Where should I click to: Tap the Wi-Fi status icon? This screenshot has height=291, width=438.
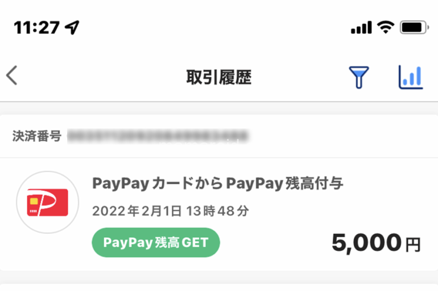pos(386,27)
